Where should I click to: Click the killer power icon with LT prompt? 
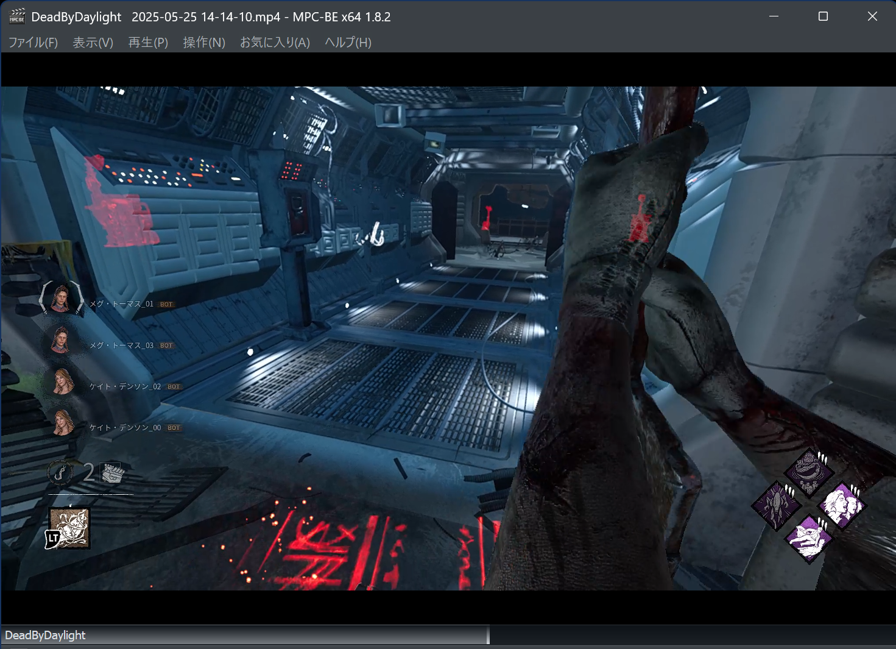[68, 528]
